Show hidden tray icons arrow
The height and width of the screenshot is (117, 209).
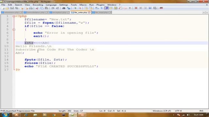pyautogui.click(x=173, y=115)
